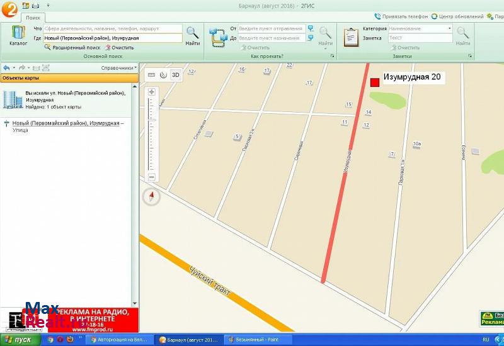Click the Найти magnifier in Основной поиск
Screen dimensions: 504x346
pos(193,36)
